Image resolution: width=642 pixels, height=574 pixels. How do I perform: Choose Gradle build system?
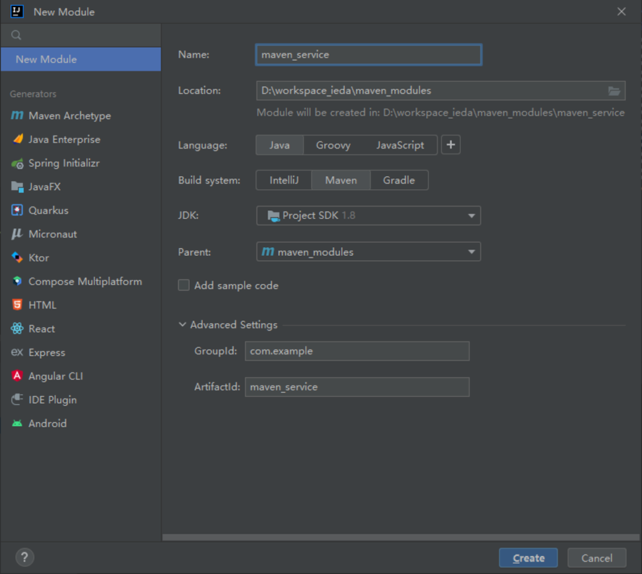399,180
